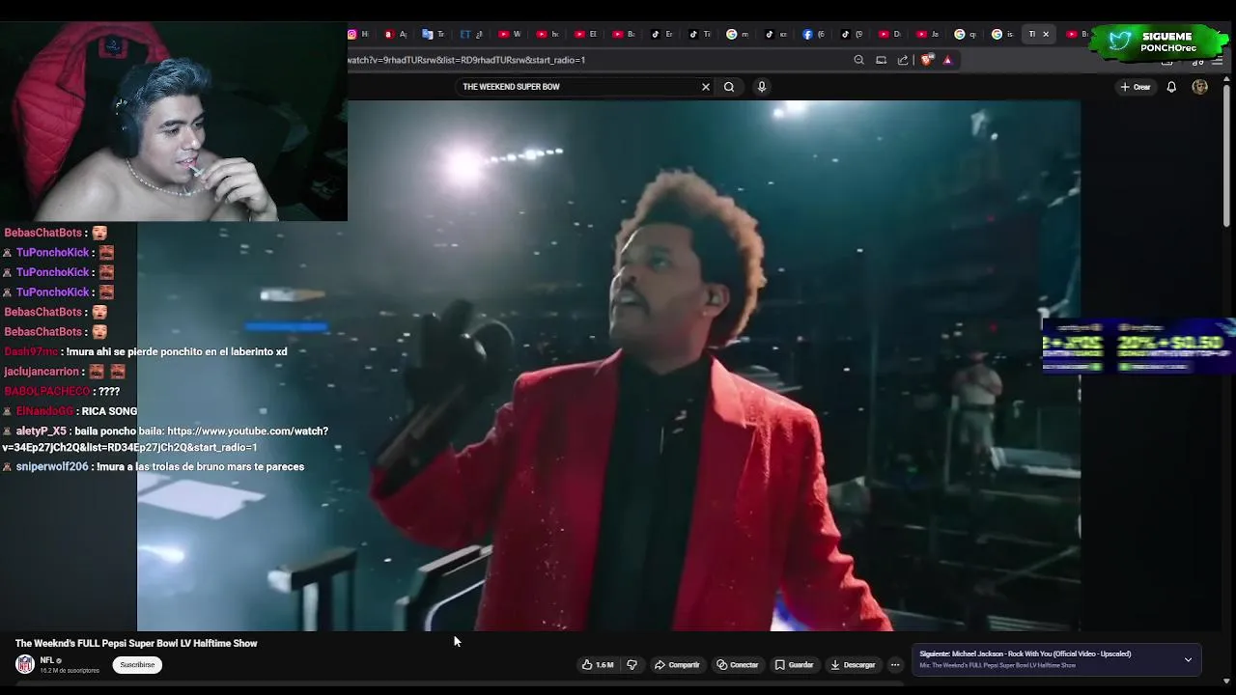The image size is (1236, 695).
Task: Like the video showing 1.6M
Action: [x=597, y=665]
